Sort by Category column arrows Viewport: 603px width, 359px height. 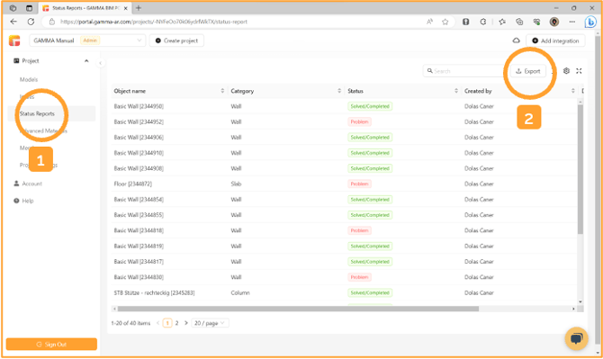339,91
